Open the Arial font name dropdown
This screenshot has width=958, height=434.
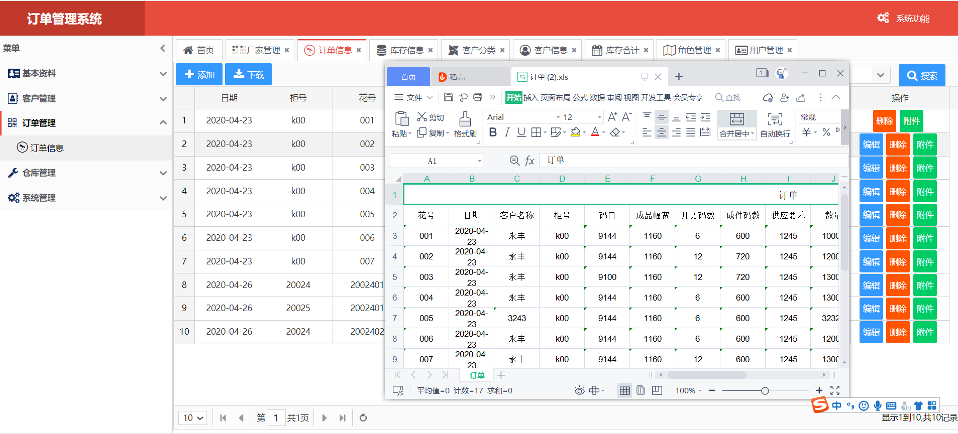point(558,117)
